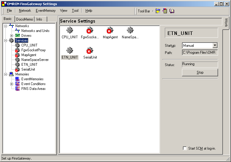Image resolution: width=231 pixels, height=162 pixels.
Task: Open the Startup dropdown showing Manual
Action: point(215,45)
